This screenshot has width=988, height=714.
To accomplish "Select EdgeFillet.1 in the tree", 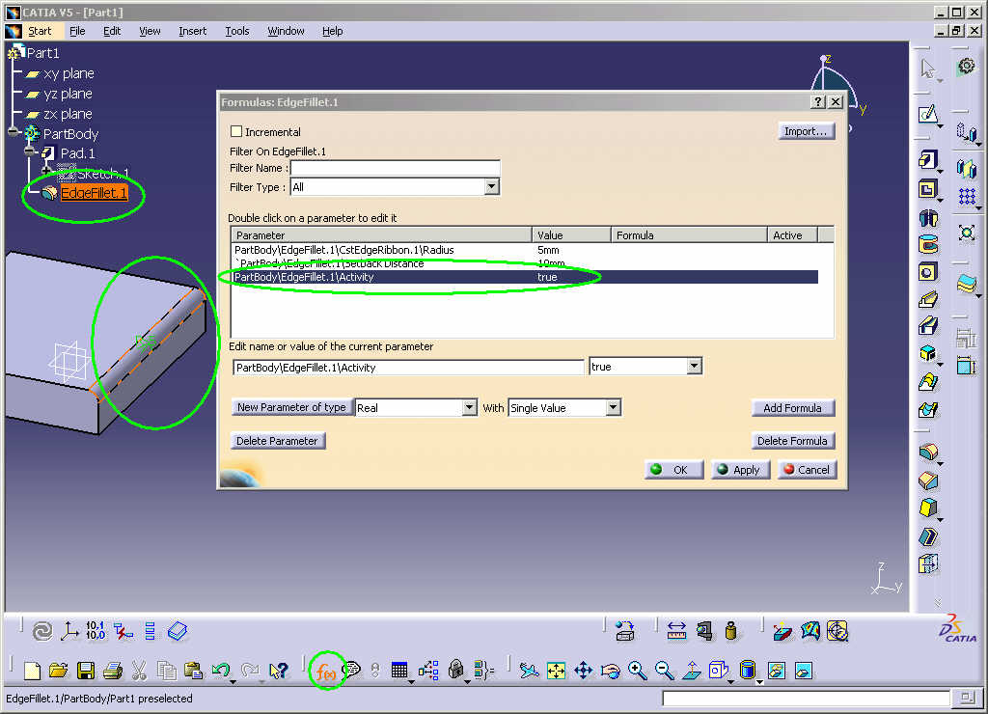I will [x=94, y=193].
